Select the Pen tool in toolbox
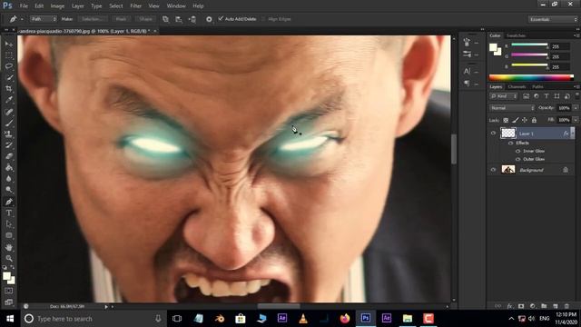This screenshot has width=581, height=327. click(9, 202)
